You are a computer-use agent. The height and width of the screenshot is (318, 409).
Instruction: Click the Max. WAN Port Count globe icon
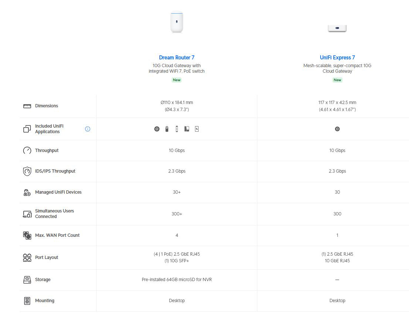[27, 235]
